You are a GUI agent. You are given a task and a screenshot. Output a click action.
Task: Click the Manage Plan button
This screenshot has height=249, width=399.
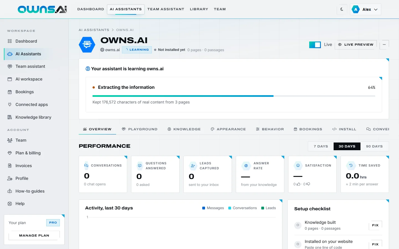pyautogui.click(x=34, y=235)
